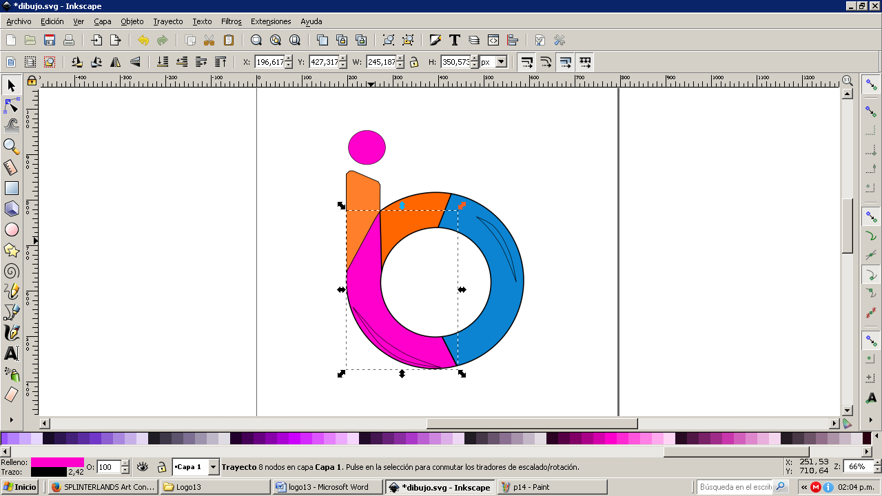Toggle the current layer lock

(161, 467)
